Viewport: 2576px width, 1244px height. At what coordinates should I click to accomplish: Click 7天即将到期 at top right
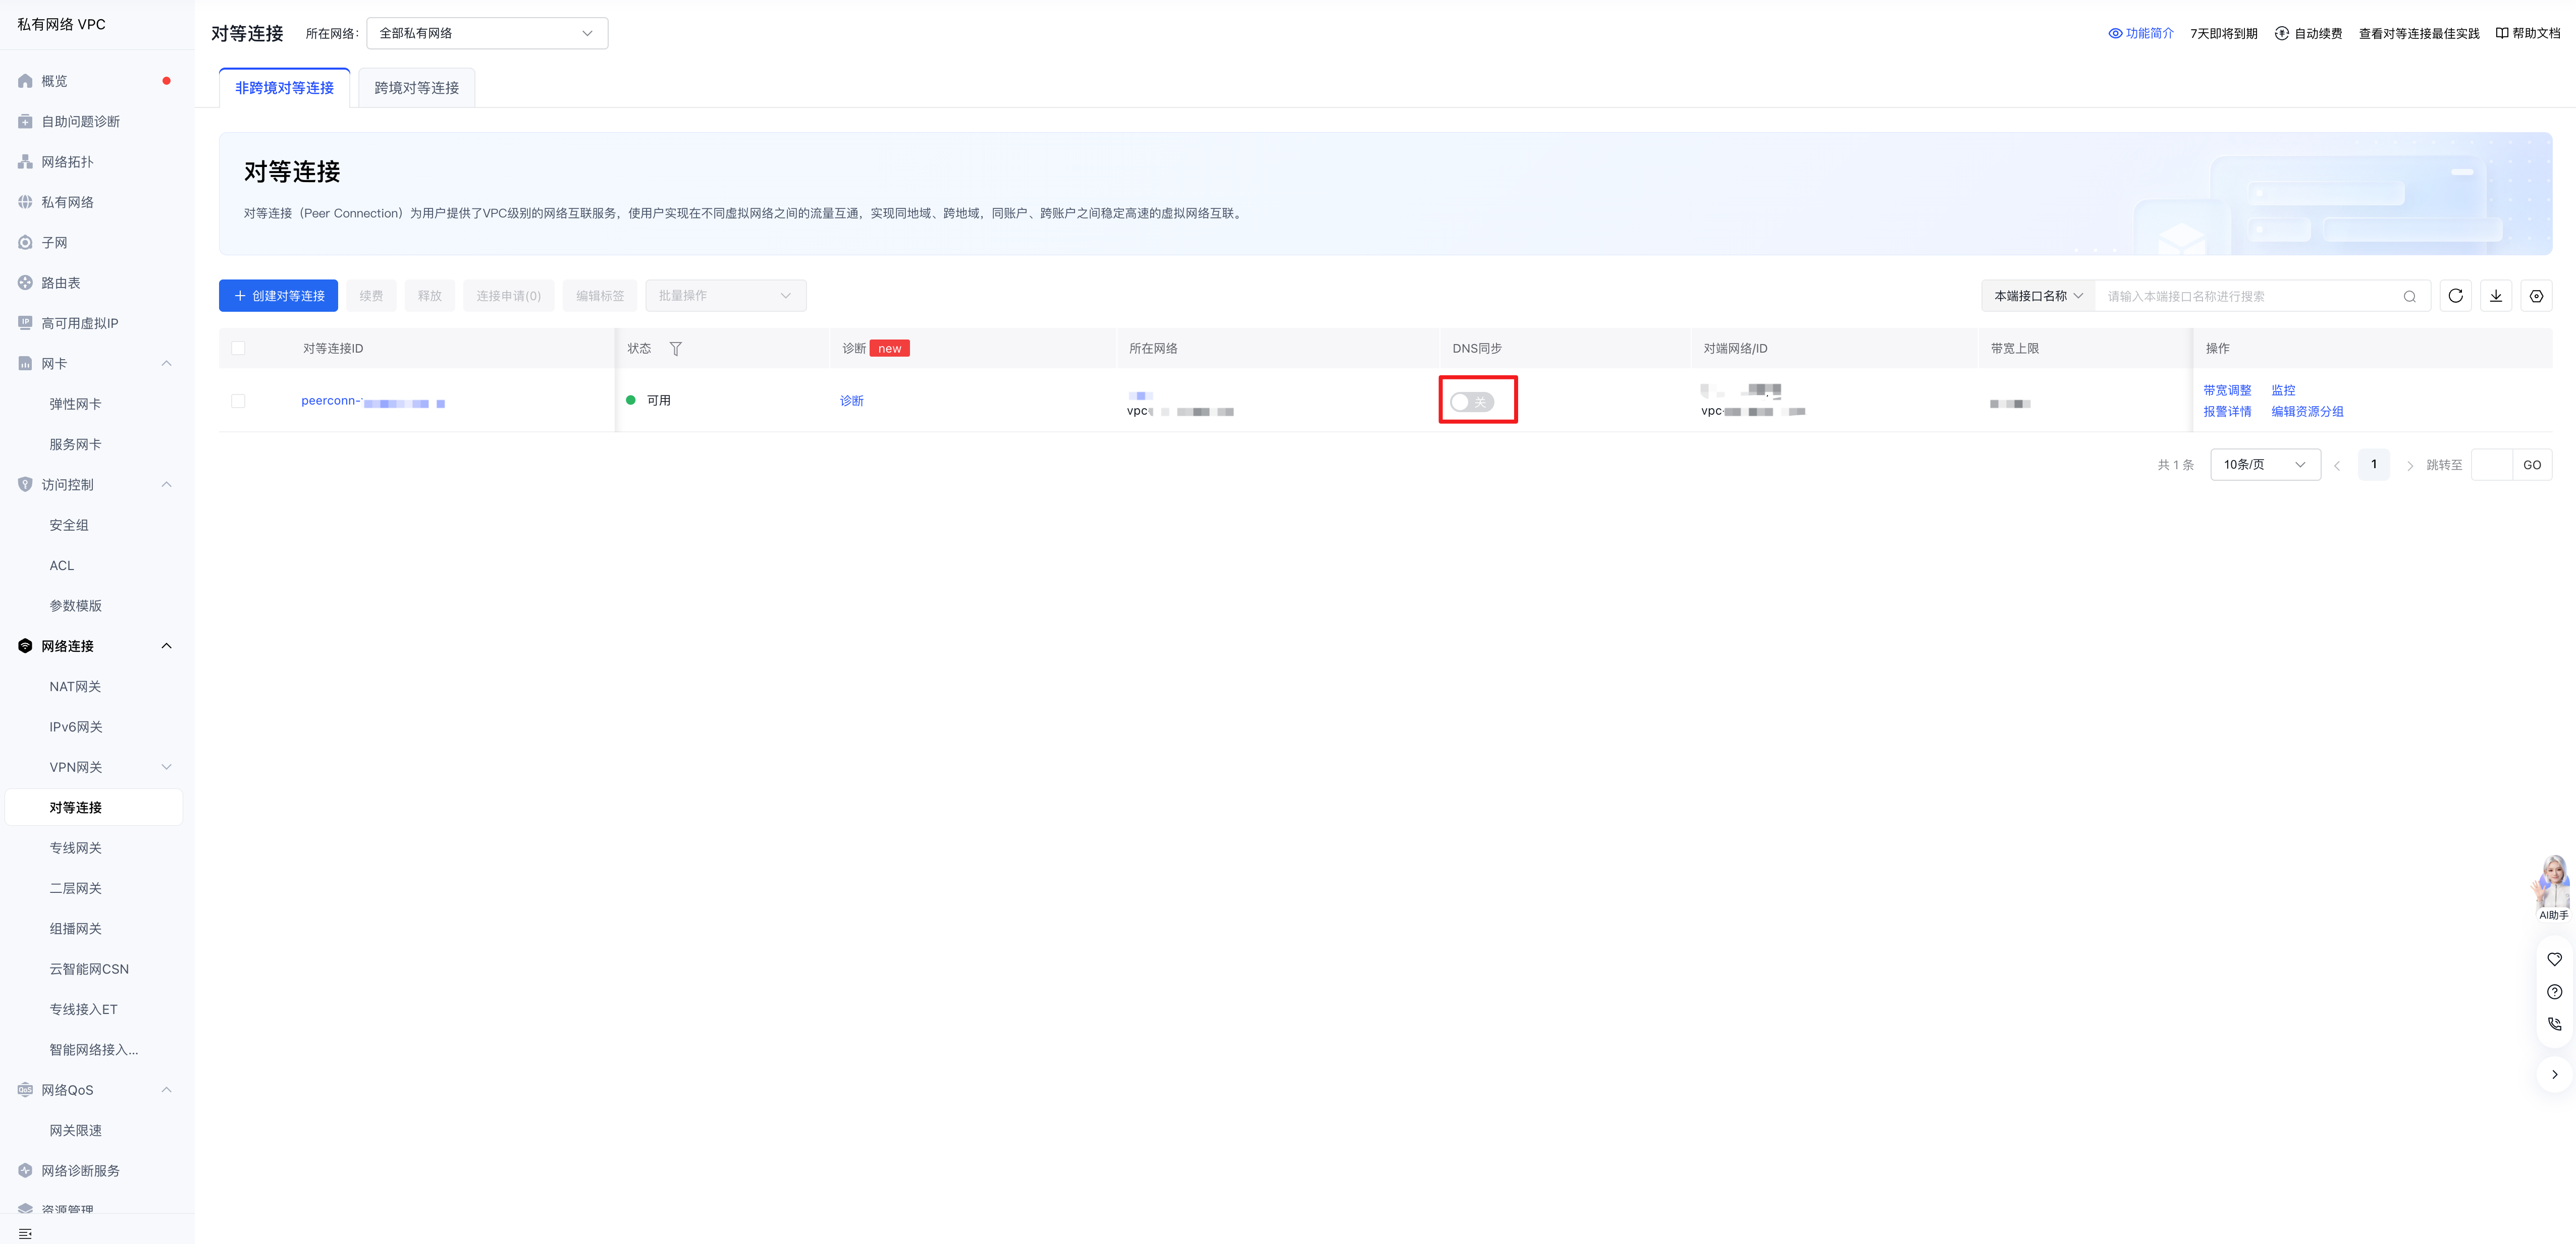click(x=2224, y=33)
